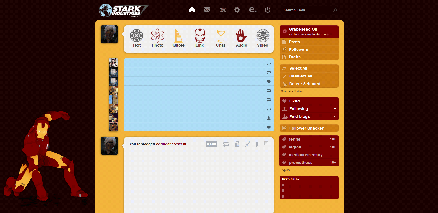438x213 pixels.
Task: Open the Mass Post Editor link
Action: coord(292,91)
